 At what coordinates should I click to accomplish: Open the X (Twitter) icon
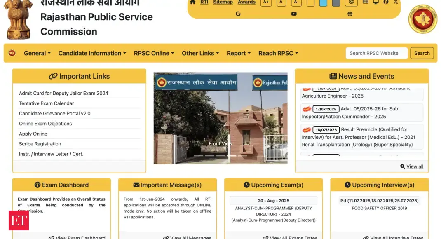(396, 2)
